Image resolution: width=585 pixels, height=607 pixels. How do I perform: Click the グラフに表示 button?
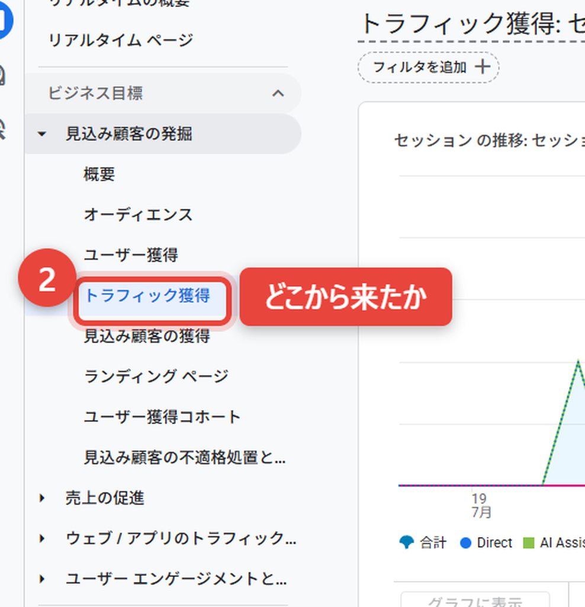click(x=475, y=599)
